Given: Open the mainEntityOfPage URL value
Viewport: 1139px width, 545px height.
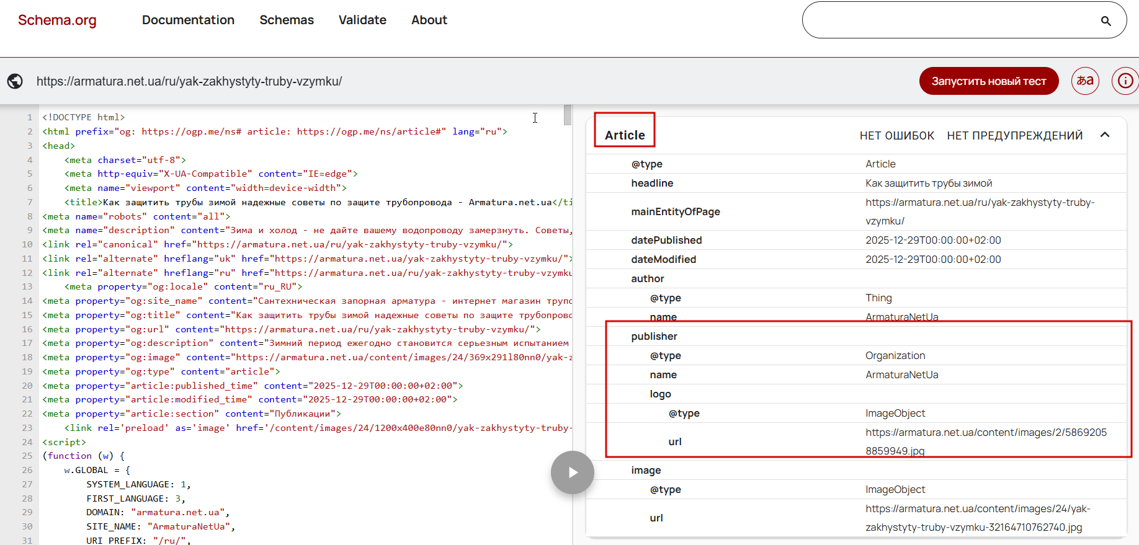Looking at the screenshot, I should click(x=980, y=211).
